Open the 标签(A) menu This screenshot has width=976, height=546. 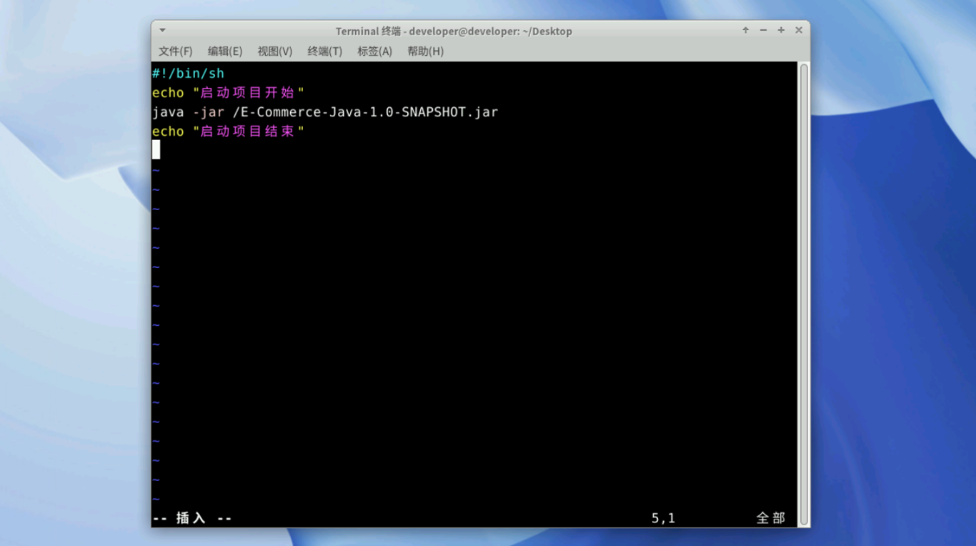(x=375, y=51)
